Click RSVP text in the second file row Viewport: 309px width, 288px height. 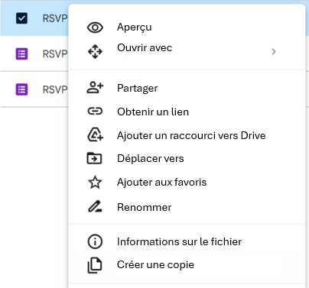click(x=55, y=54)
